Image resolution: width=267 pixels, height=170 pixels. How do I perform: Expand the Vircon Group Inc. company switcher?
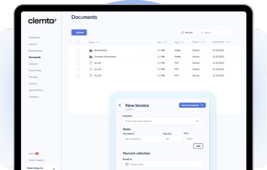point(54,169)
